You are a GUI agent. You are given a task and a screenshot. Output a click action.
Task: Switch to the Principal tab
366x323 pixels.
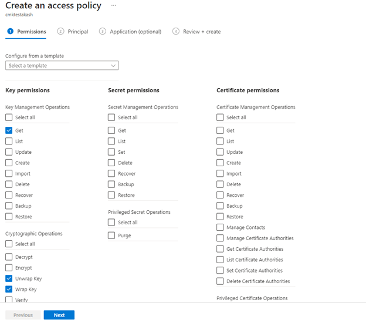tap(77, 32)
